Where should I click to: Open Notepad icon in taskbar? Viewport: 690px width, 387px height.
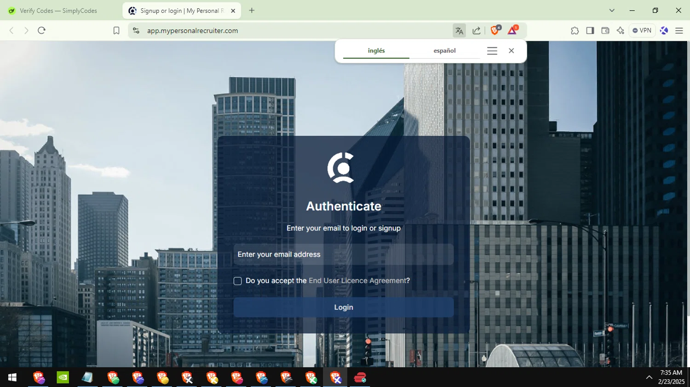tap(87, 377)
